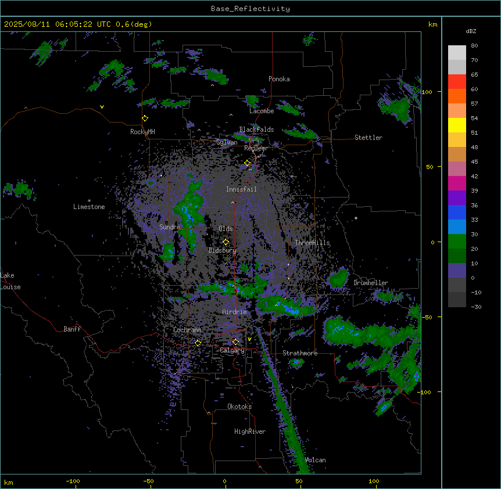This screenshot has width=501, height=489.
Task: Click the yellow diamond marker south of RedDeer
Action: (x=247, y=163)
